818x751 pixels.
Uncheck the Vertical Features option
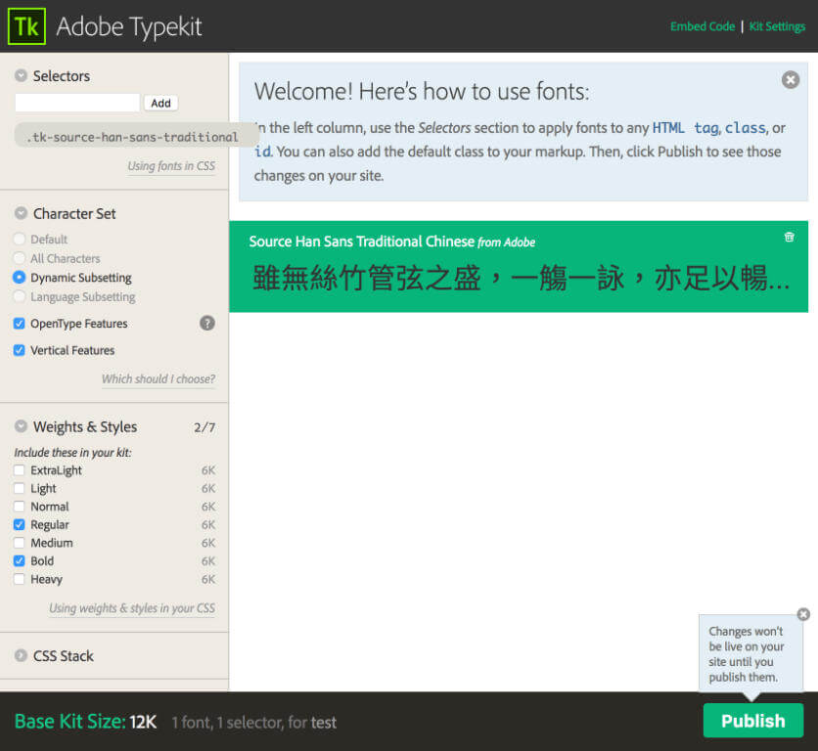coord(17,350)
